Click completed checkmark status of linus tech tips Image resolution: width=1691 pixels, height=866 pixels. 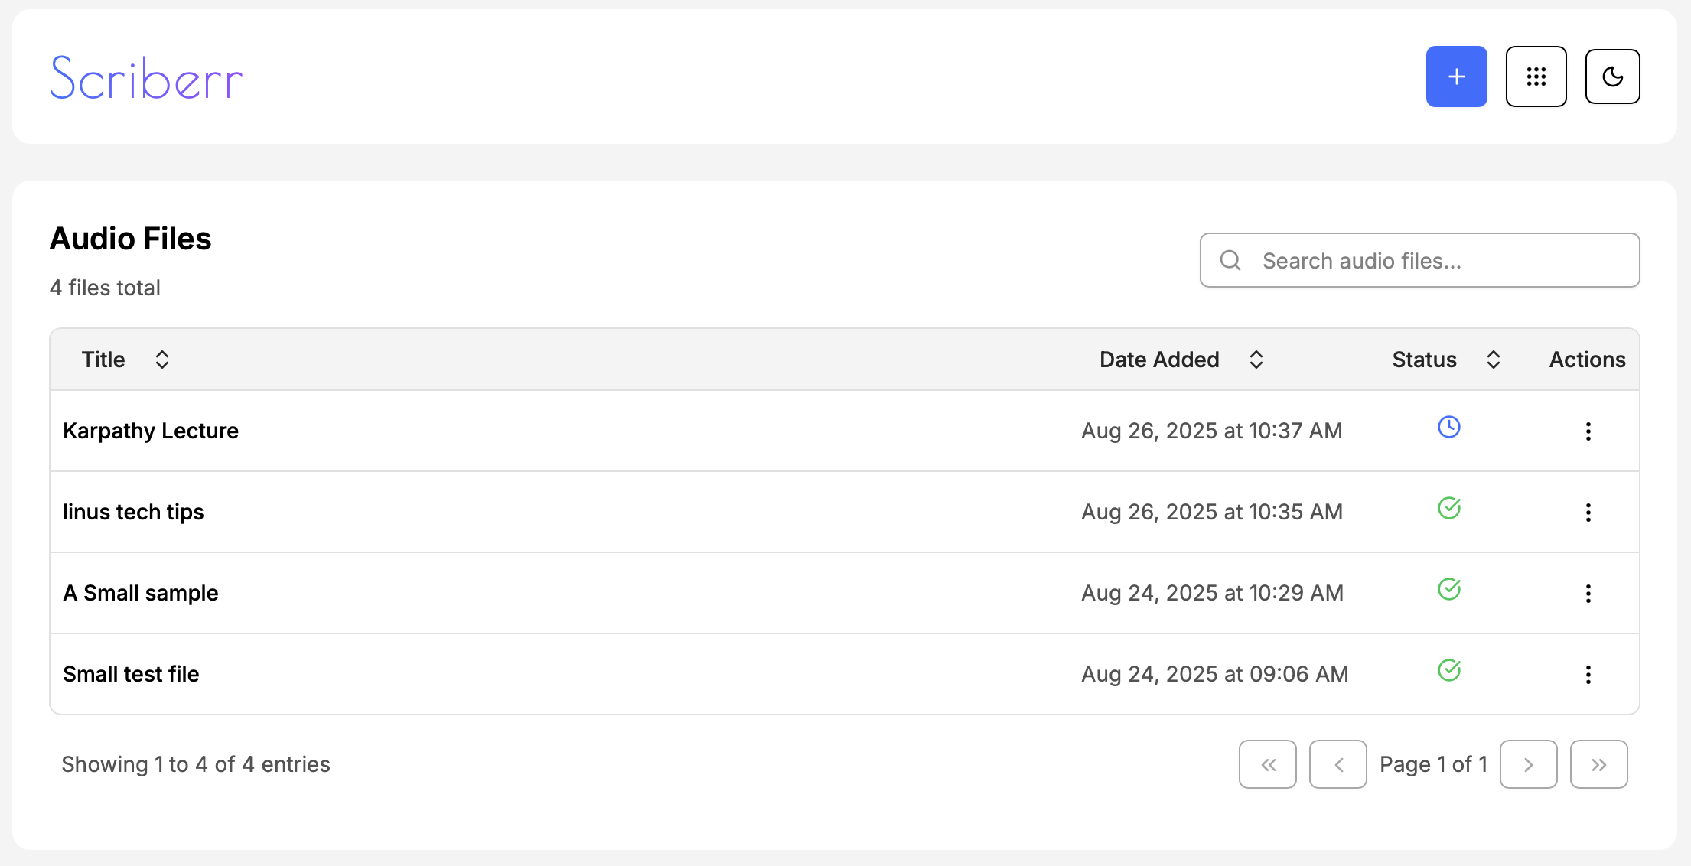[x=1448, y=508]
